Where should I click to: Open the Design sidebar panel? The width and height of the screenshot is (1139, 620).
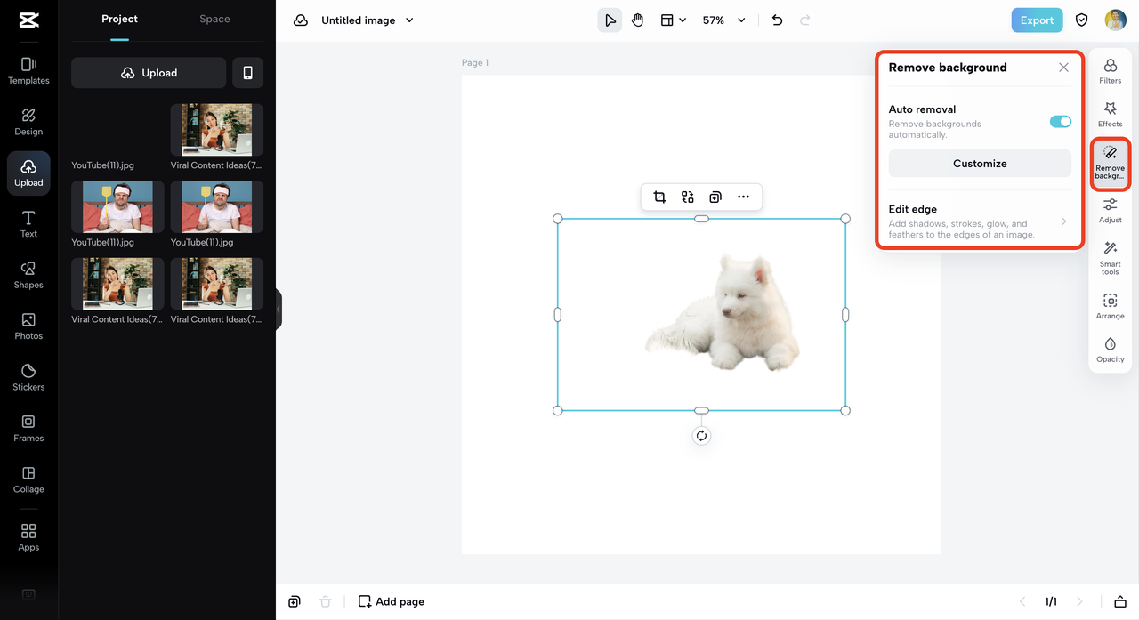click(28, 122)
